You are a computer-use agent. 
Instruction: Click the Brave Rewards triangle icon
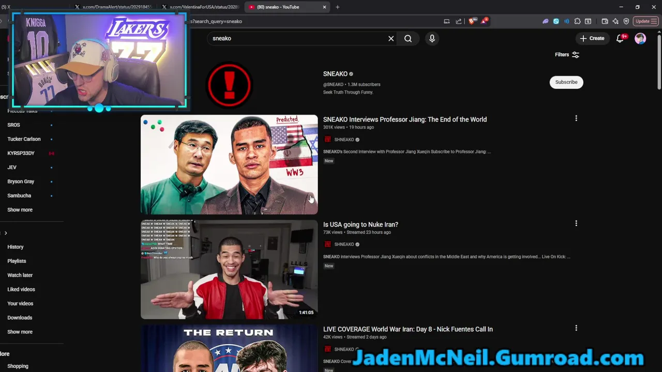484,21
